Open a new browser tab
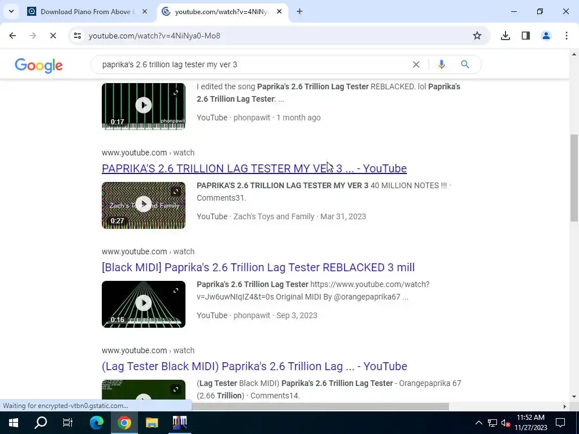Image resolution: width=579 pixels, height=434 pixels. click(x=300, y=12)
